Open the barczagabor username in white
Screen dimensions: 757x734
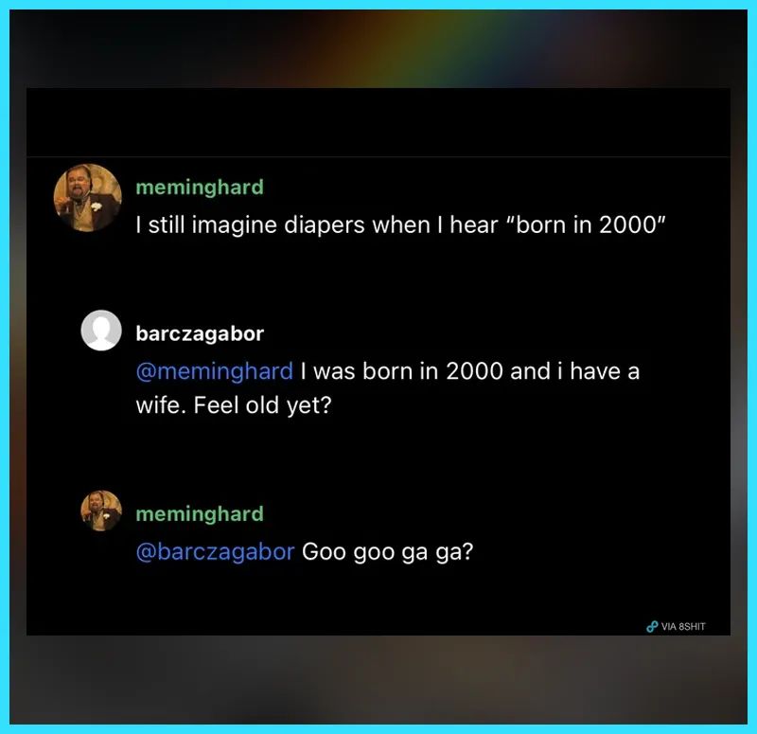(200, 333)
